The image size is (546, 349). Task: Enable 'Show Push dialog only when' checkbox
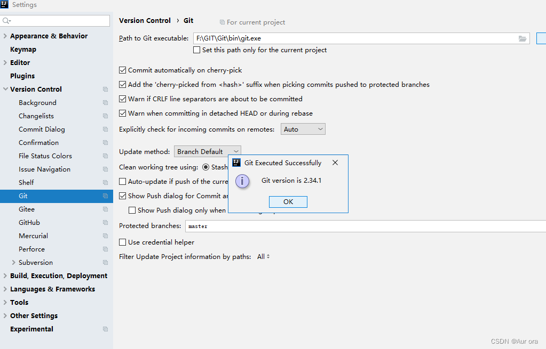click(132, 210)
